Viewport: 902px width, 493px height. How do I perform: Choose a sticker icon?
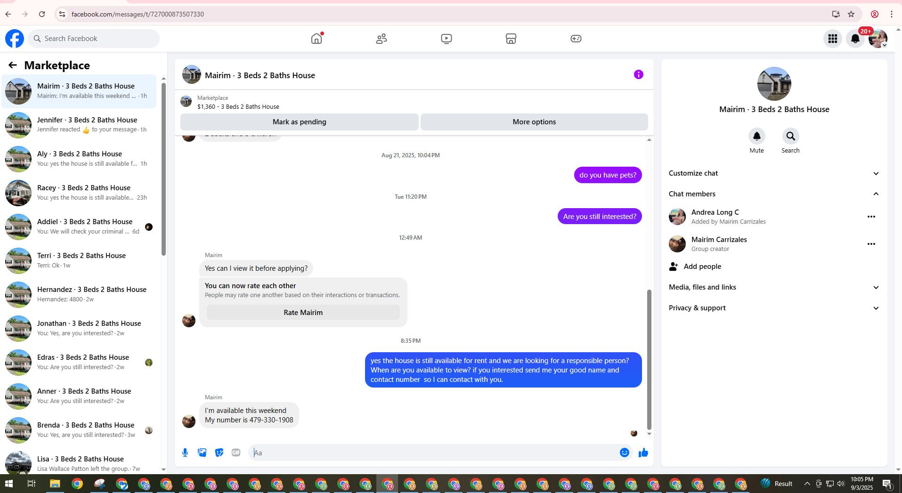coord(219,453)
